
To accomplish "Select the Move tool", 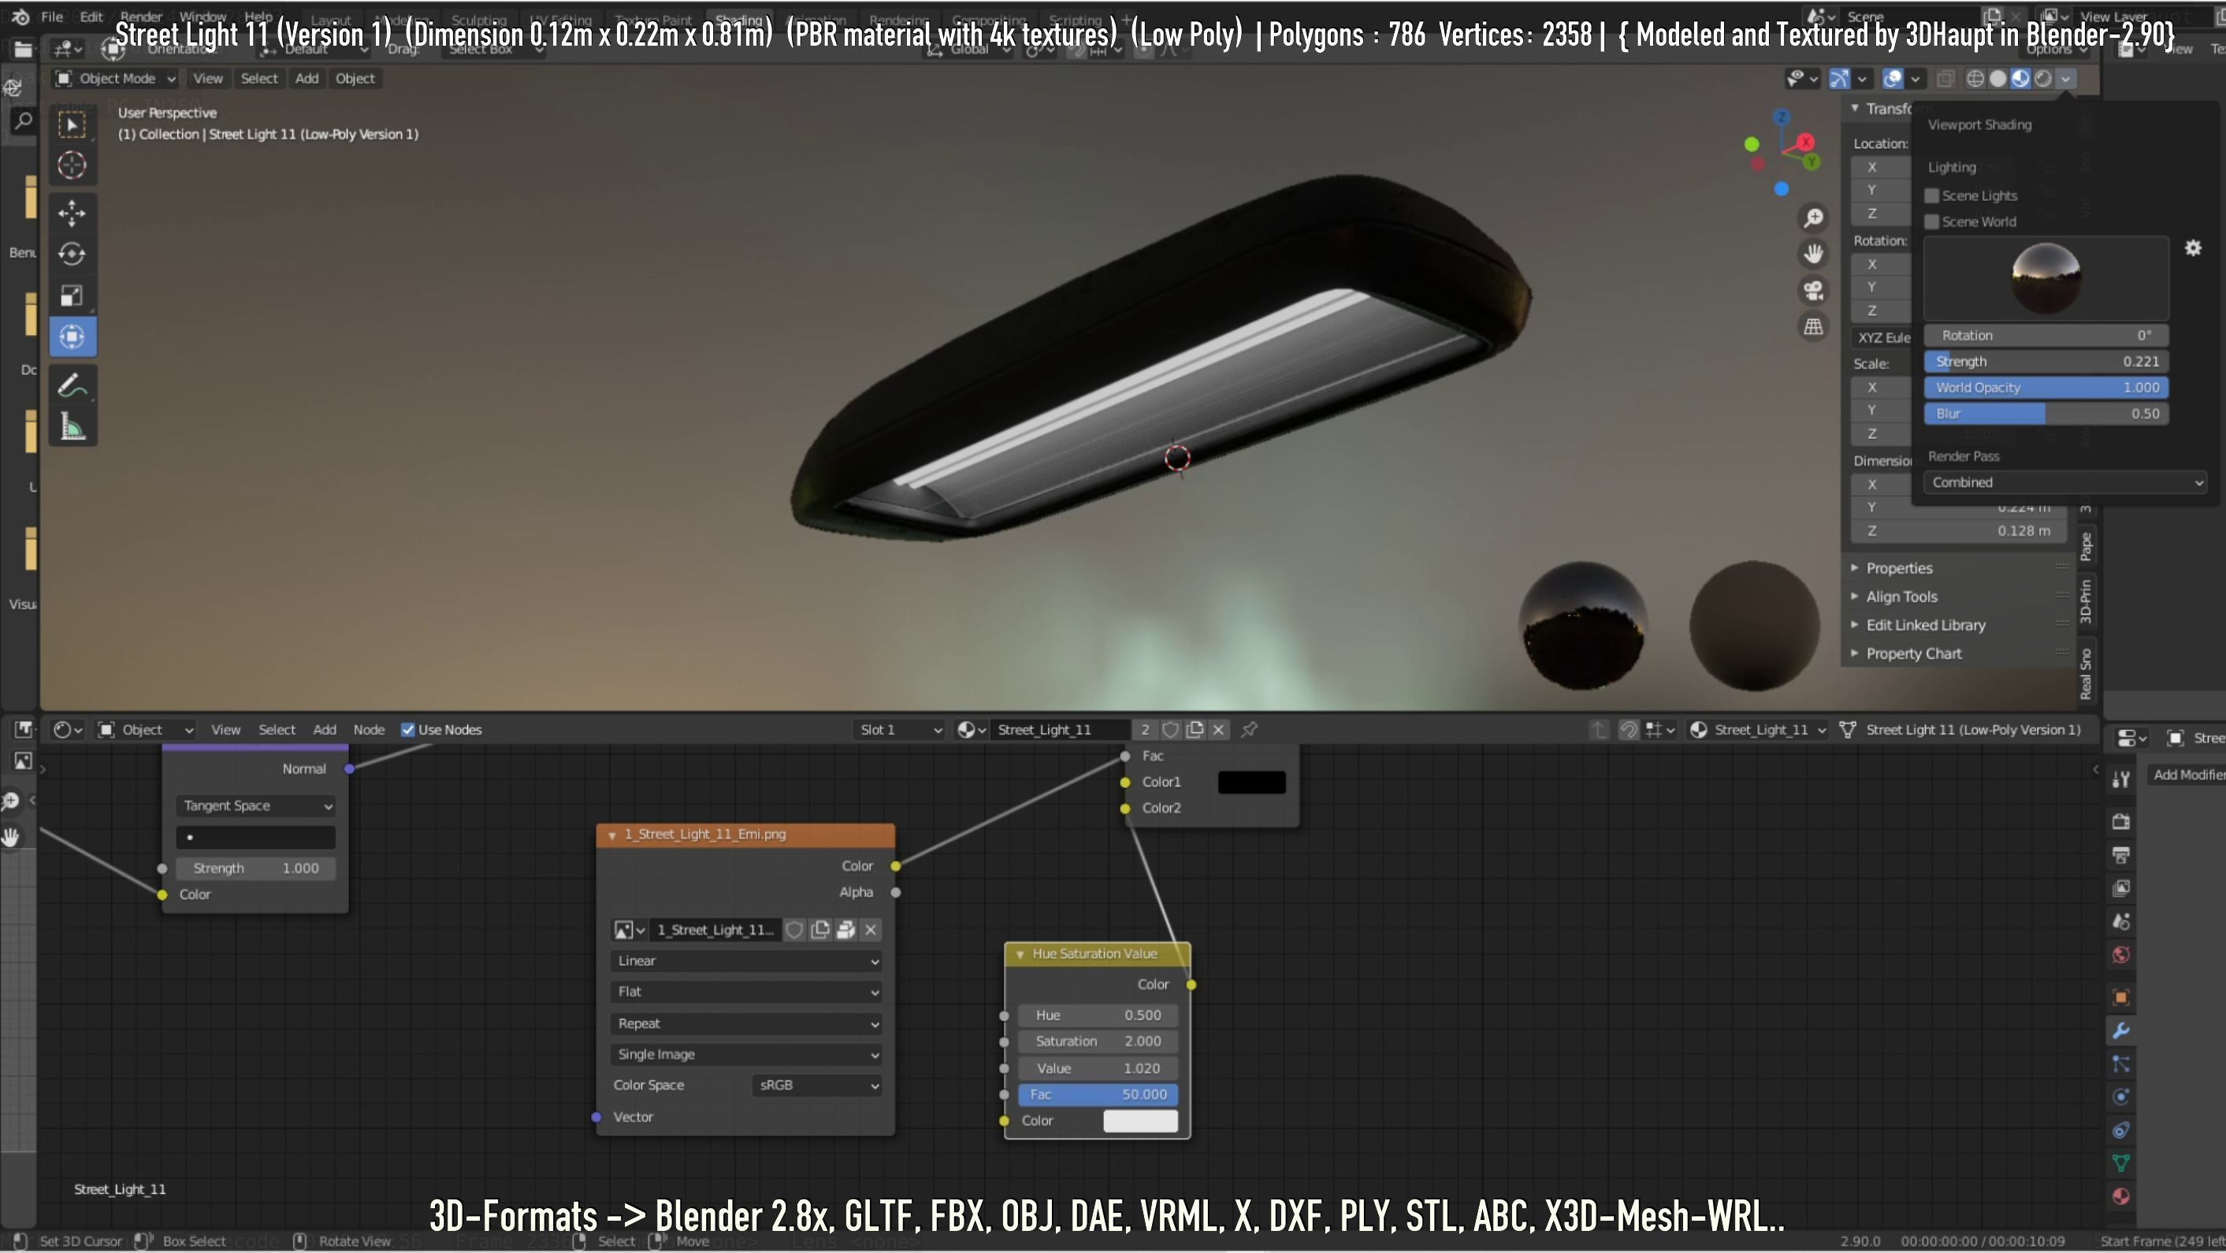I will click(x=72, y=213).
